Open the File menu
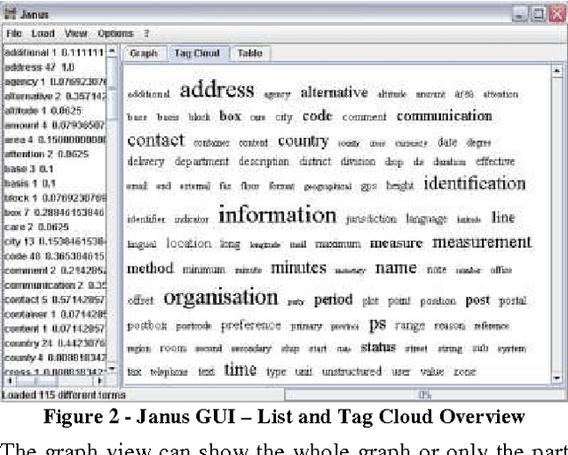568x455 pixels. 14,33
